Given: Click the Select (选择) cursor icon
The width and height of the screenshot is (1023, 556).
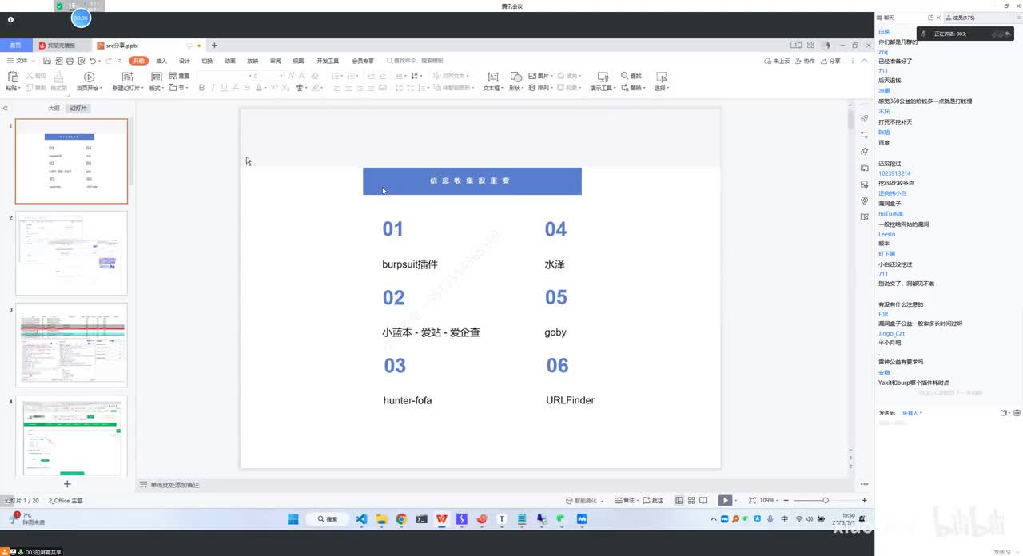Looking at the screenshot, I should [661, 77].
